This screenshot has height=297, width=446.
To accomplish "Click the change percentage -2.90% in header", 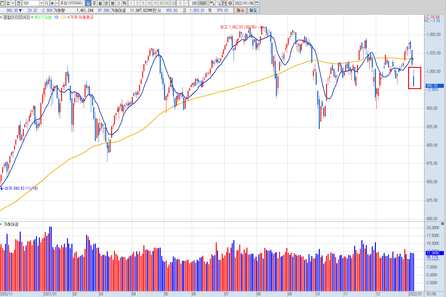I will click(x=46, y=10).
